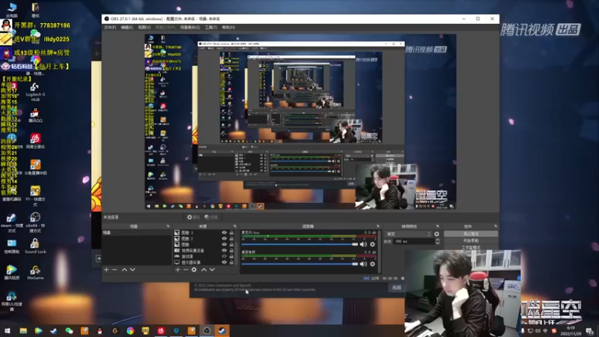Pop out the Controls dock panel
The height and width of the screenshot is (337, 599).
(x=496, y=226)
